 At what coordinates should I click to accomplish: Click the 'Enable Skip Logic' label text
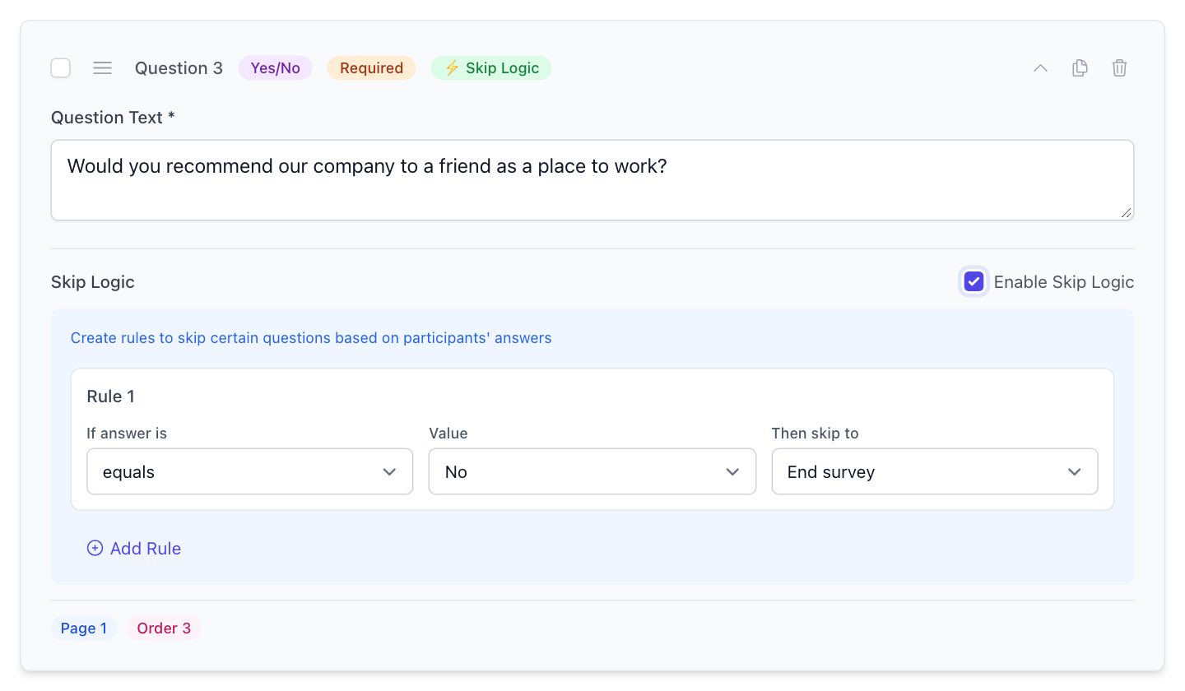click(x=1064, y=282)
